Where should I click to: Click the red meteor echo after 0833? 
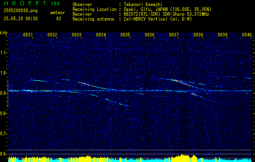[85, 84]
